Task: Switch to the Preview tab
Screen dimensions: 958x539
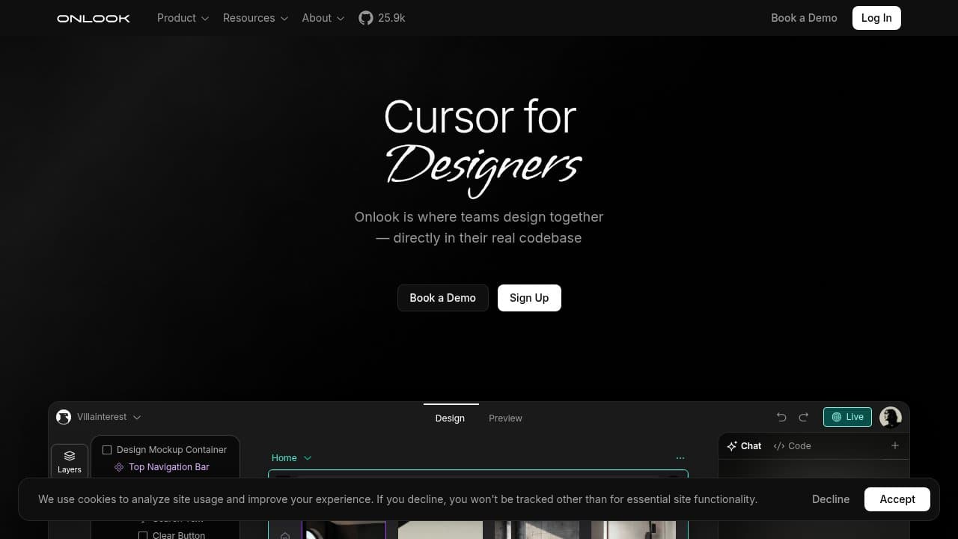Action: 505,418
